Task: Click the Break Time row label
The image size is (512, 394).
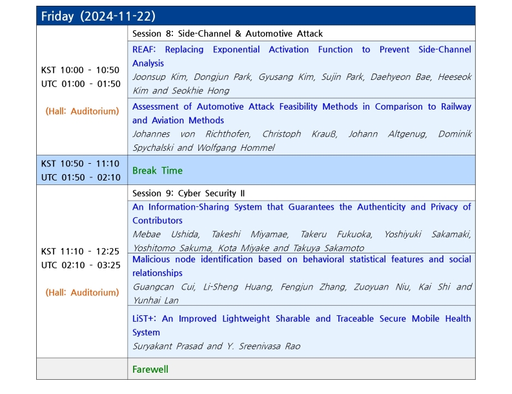Action: [158, 171]
